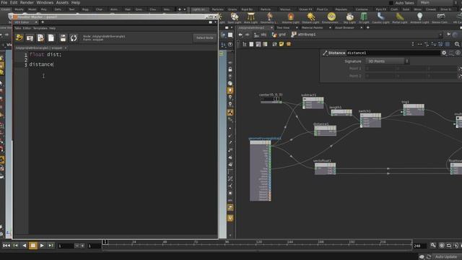Viewport: 462px width, 260px height.
Task: Open the File menu
Action: [x=4, y=3]
